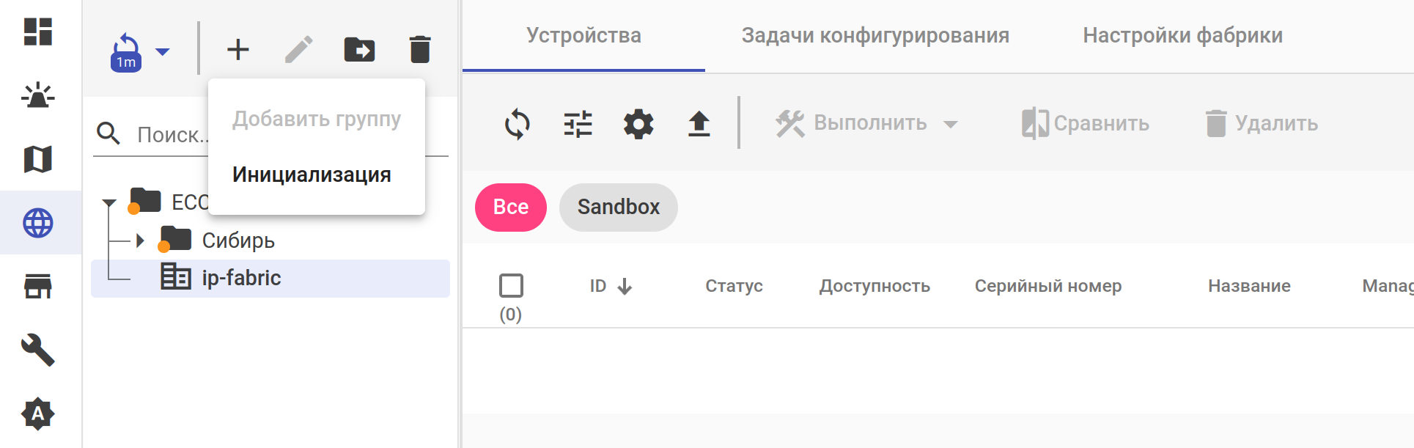
Task: Open the Настройки фабрики tab
Action: pos(1182,35)
